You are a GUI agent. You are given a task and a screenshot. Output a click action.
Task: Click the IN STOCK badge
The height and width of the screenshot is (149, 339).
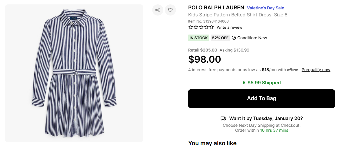coord(199,38)
